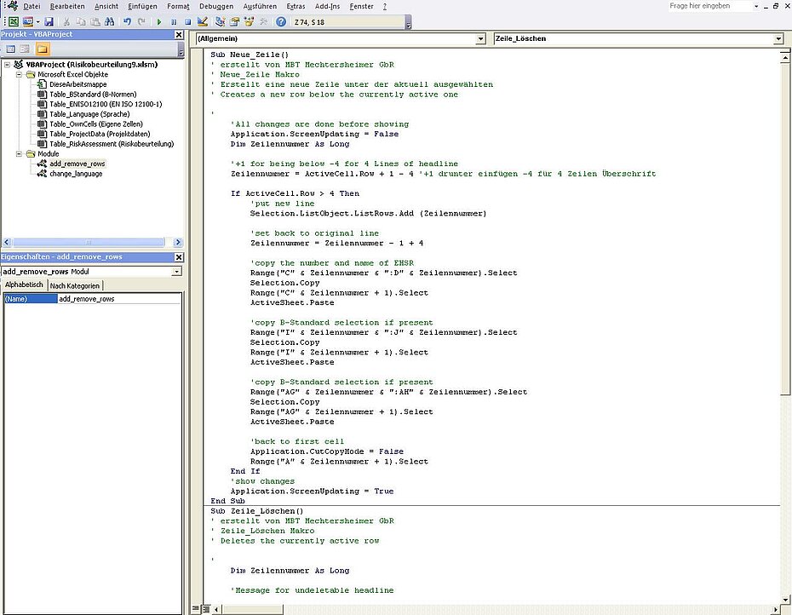Open VBA Help question mark icon
This screenshot has height=615, width=792.
(281, 22)
